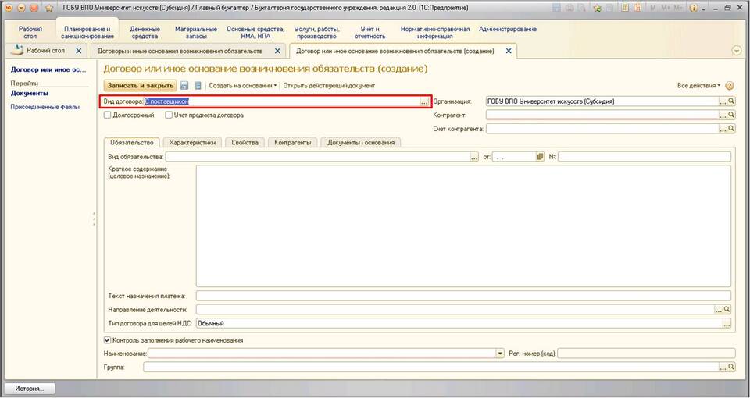Uncheck Контроль заполнения рабочего наименования
Screen dimensions: 750x398
click(x=107, y=341)
